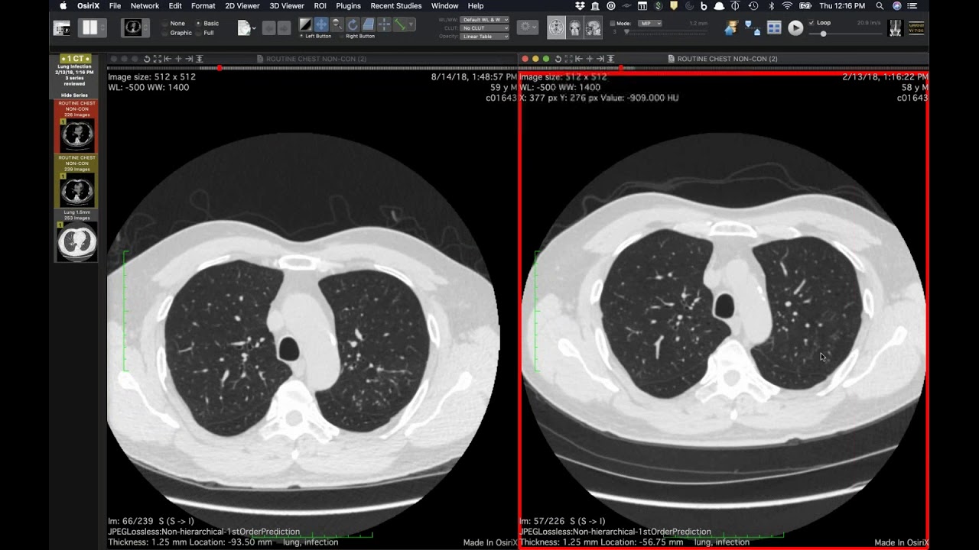
Task: Open the OsiriX application menu
Action: coord(88,6)
